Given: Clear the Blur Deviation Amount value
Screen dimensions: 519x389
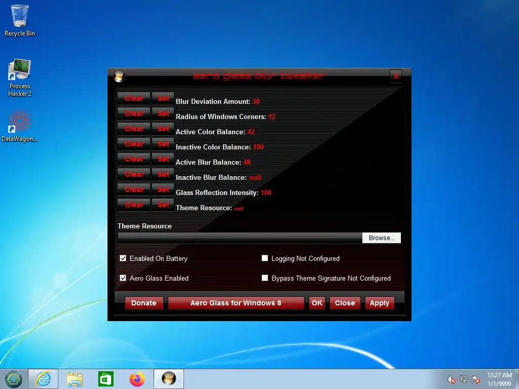Looking at the screenshot, I should [134, 98].
